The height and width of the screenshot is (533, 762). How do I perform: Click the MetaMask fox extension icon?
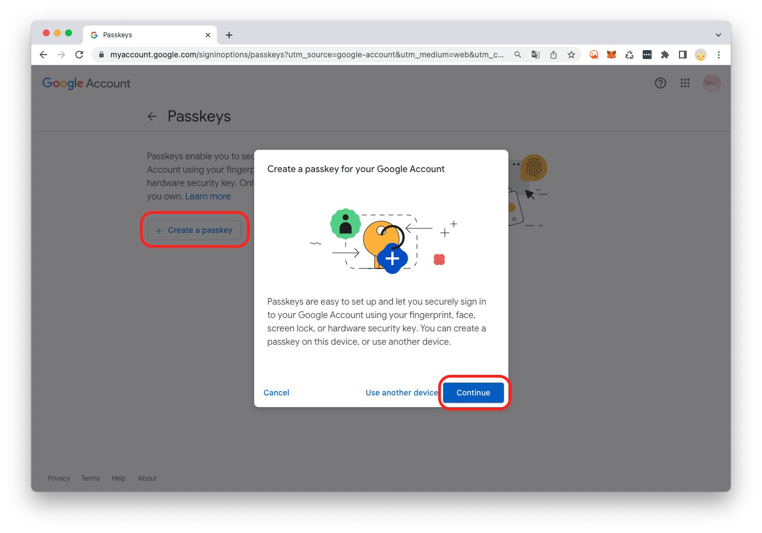click(x=611, y=55)
